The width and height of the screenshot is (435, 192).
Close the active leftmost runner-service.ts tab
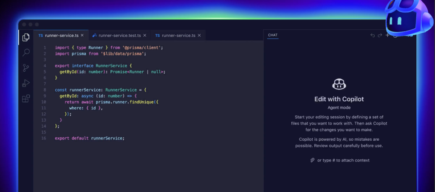click(x=82, y=36)
